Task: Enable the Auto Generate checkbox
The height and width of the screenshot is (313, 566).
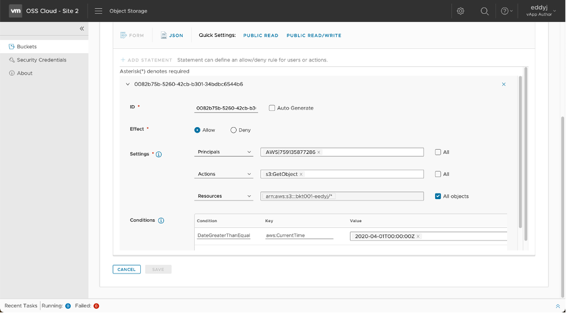Action: [x=272, y=108]
